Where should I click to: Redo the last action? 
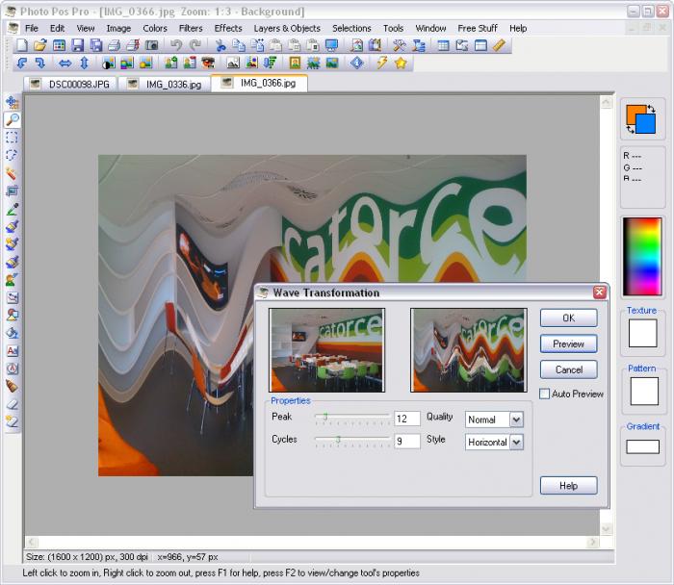pyautogui.click(x=195, y=45)
